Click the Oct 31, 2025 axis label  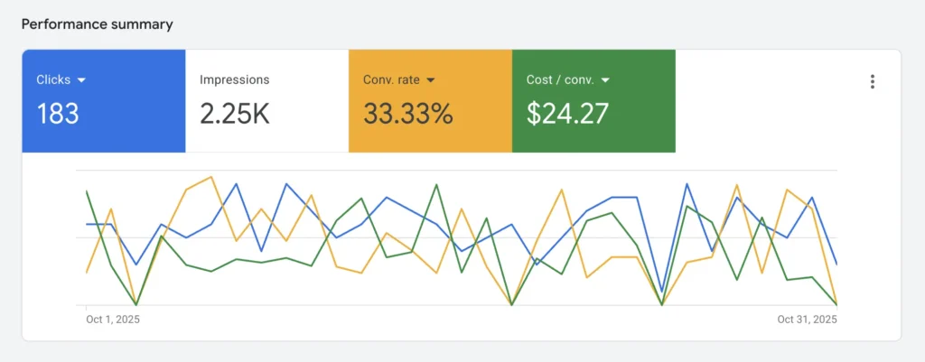click(x=807, y=320)
